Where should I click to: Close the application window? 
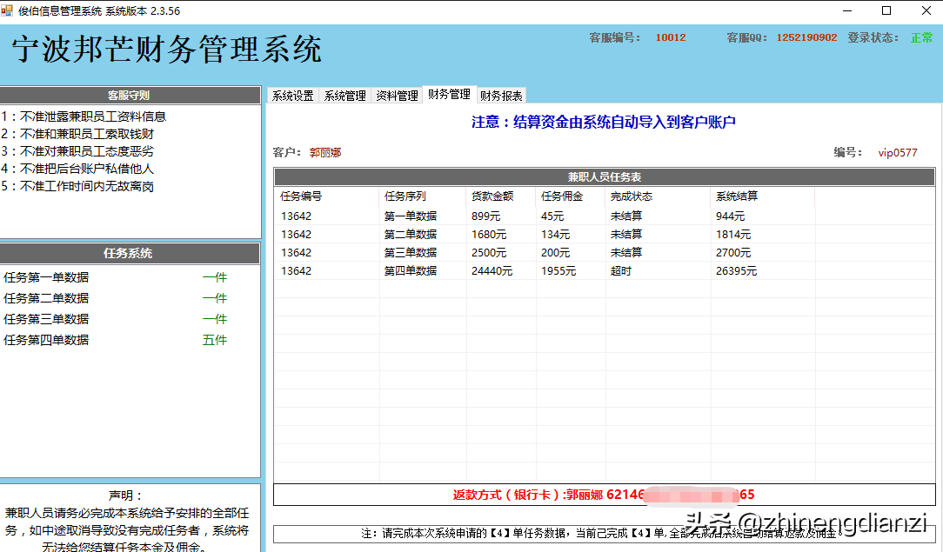(x=926, y=10)
